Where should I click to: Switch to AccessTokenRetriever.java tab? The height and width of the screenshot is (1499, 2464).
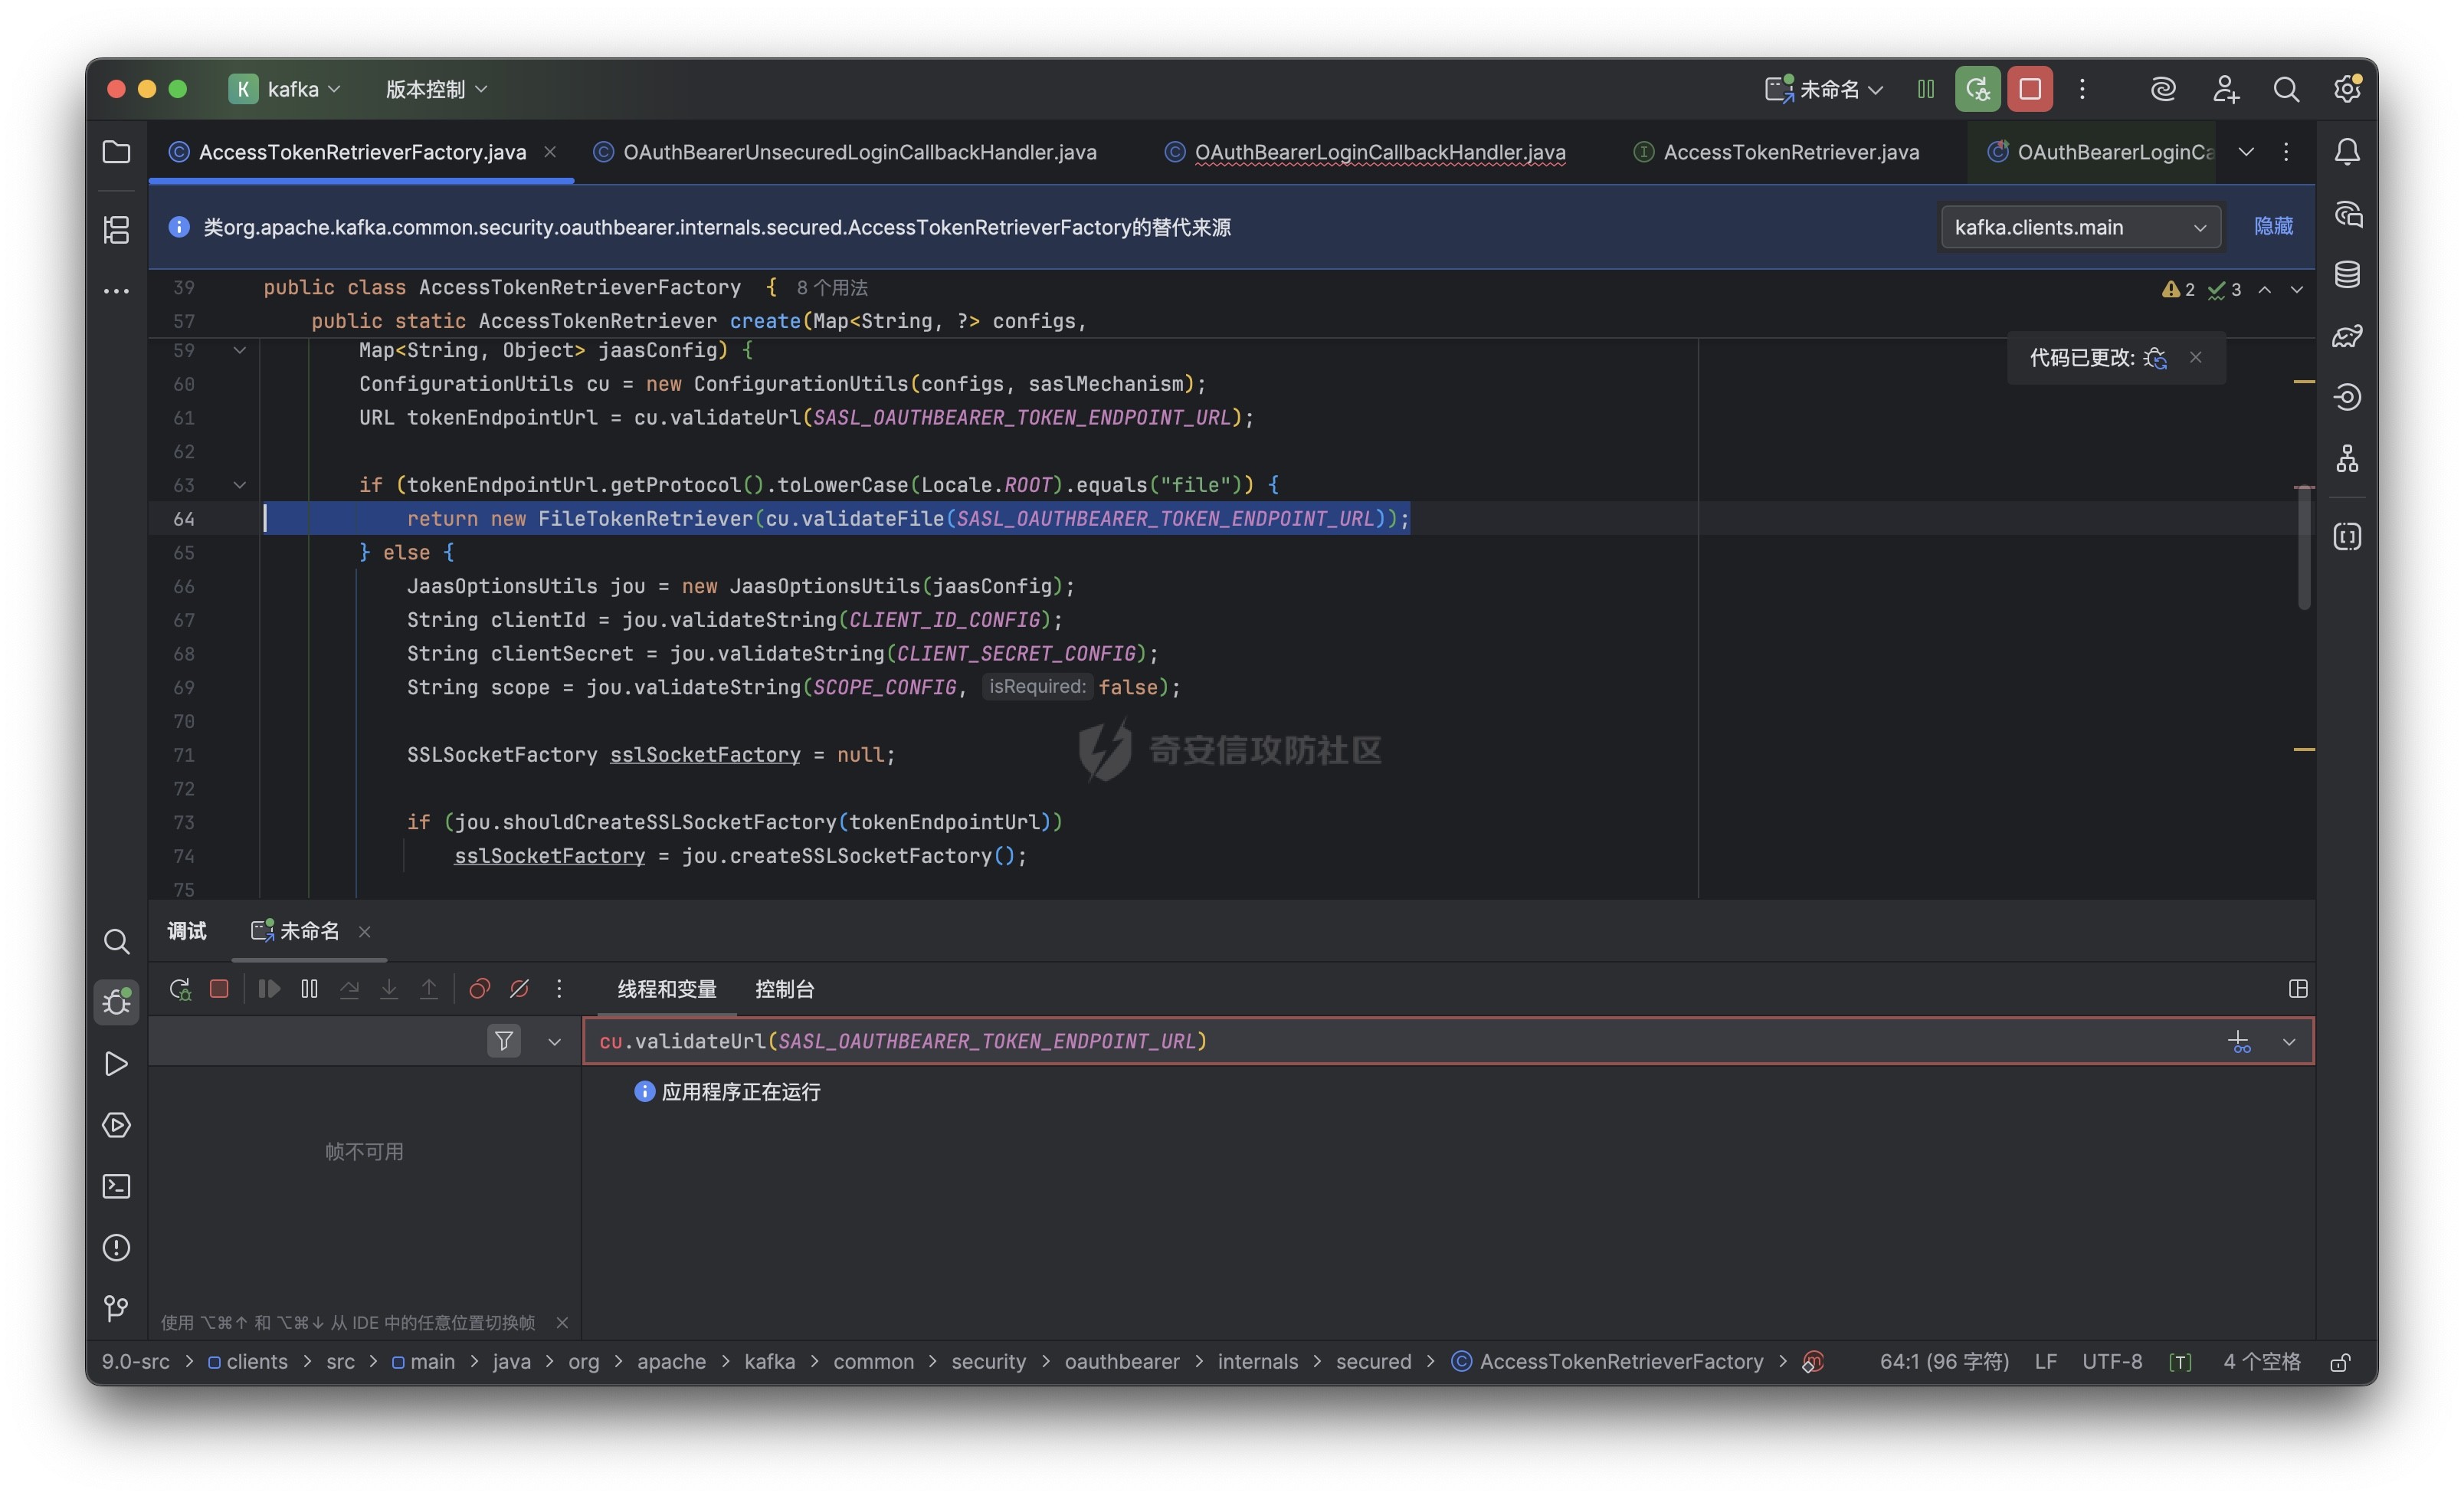[1776, 152]
